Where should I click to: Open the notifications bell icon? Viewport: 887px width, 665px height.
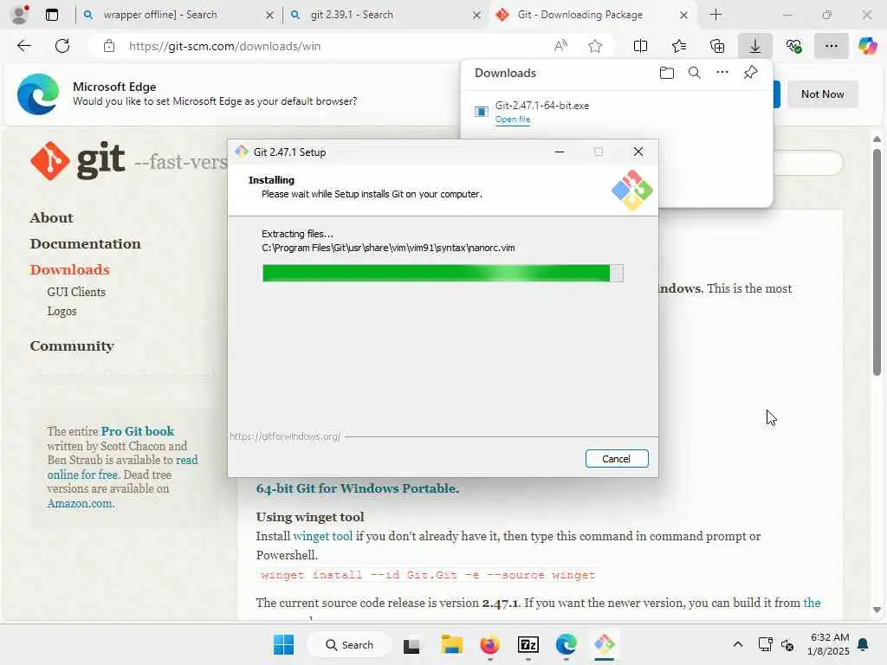tap(863, 644)
